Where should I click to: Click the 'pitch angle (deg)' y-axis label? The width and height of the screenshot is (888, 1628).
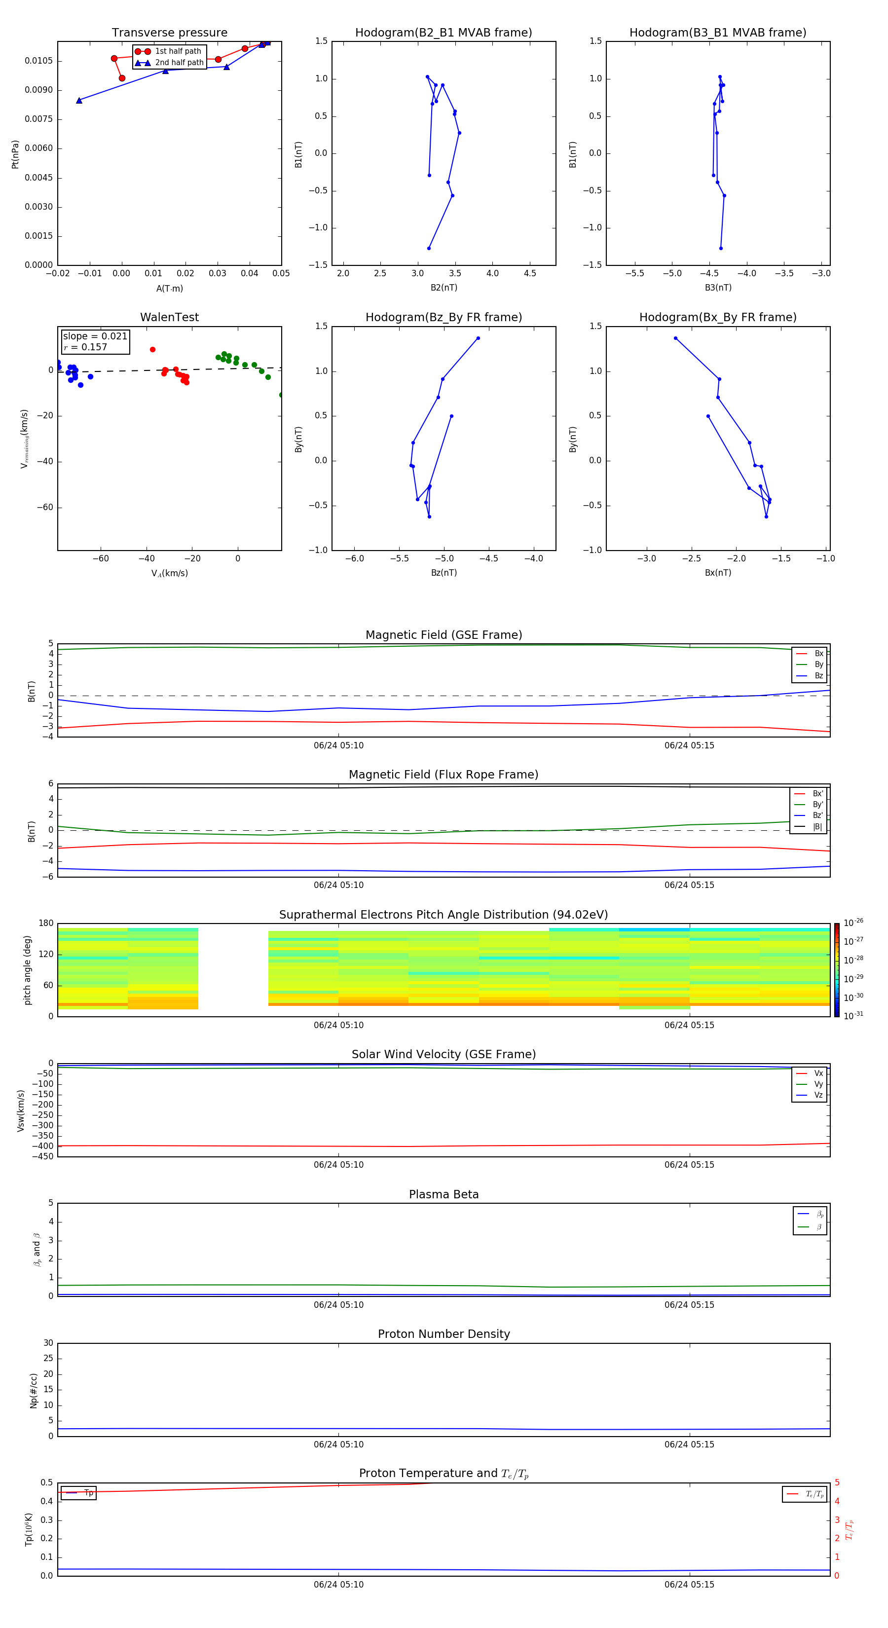tap(27, 970)
